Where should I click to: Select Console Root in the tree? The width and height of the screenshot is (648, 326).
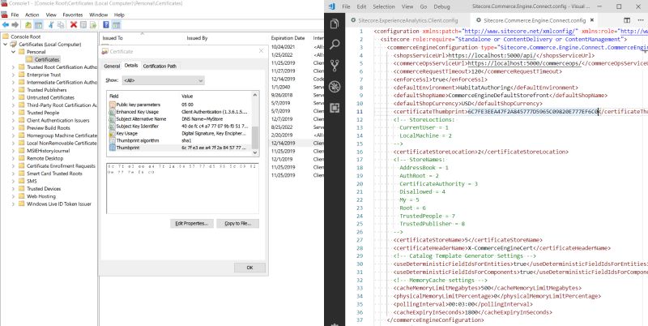pos(26,36)
